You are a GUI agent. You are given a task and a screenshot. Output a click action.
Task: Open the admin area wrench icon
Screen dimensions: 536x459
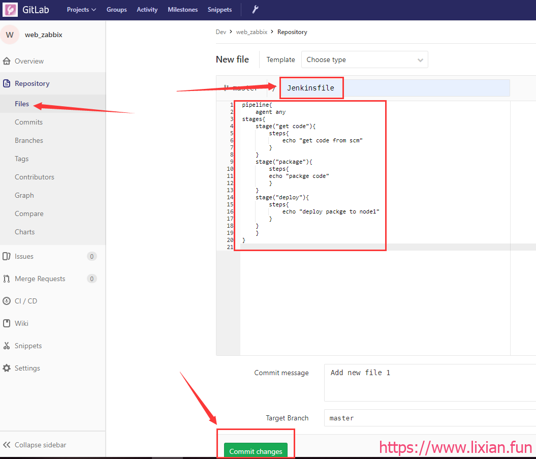click(x=255, y=10)
